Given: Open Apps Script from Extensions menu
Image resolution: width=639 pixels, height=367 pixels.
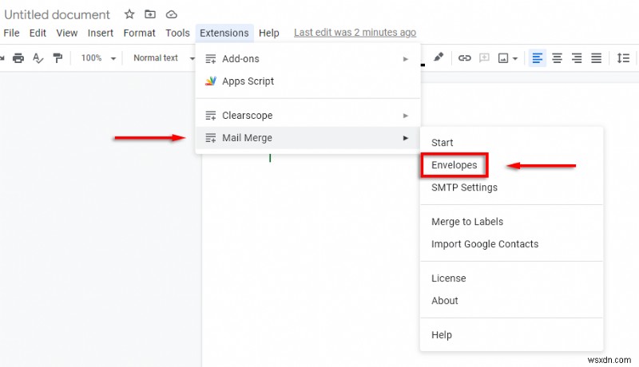Looking at the screenshot, I should pyautogui.click(x=248, y=81).
